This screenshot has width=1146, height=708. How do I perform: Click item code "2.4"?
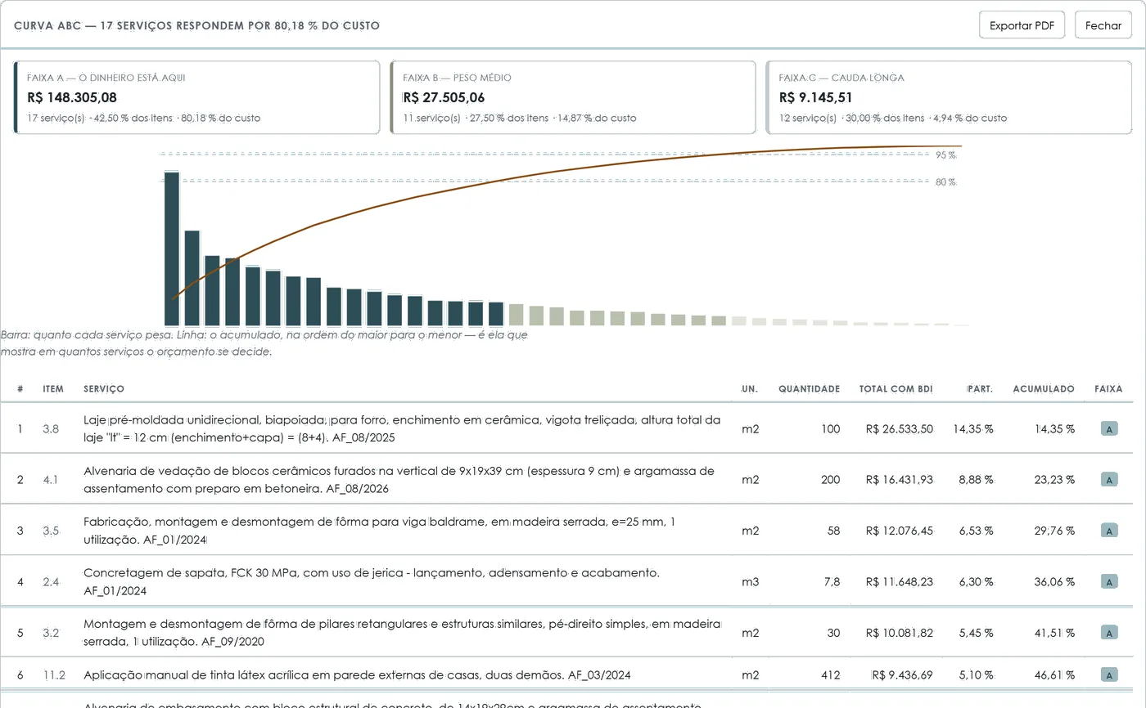tap(51, 582)
